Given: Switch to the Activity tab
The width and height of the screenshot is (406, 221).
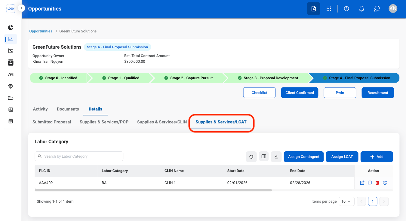Looking at the screenshot, I should click(x=40, y=109).
